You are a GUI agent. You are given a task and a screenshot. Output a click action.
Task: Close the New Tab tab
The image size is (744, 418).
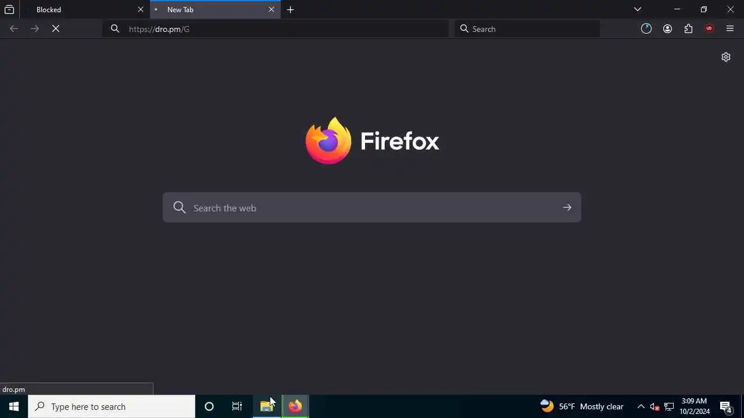click(271, 9)
